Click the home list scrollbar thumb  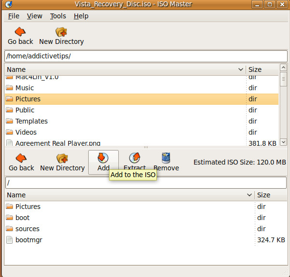pos(283,79)
